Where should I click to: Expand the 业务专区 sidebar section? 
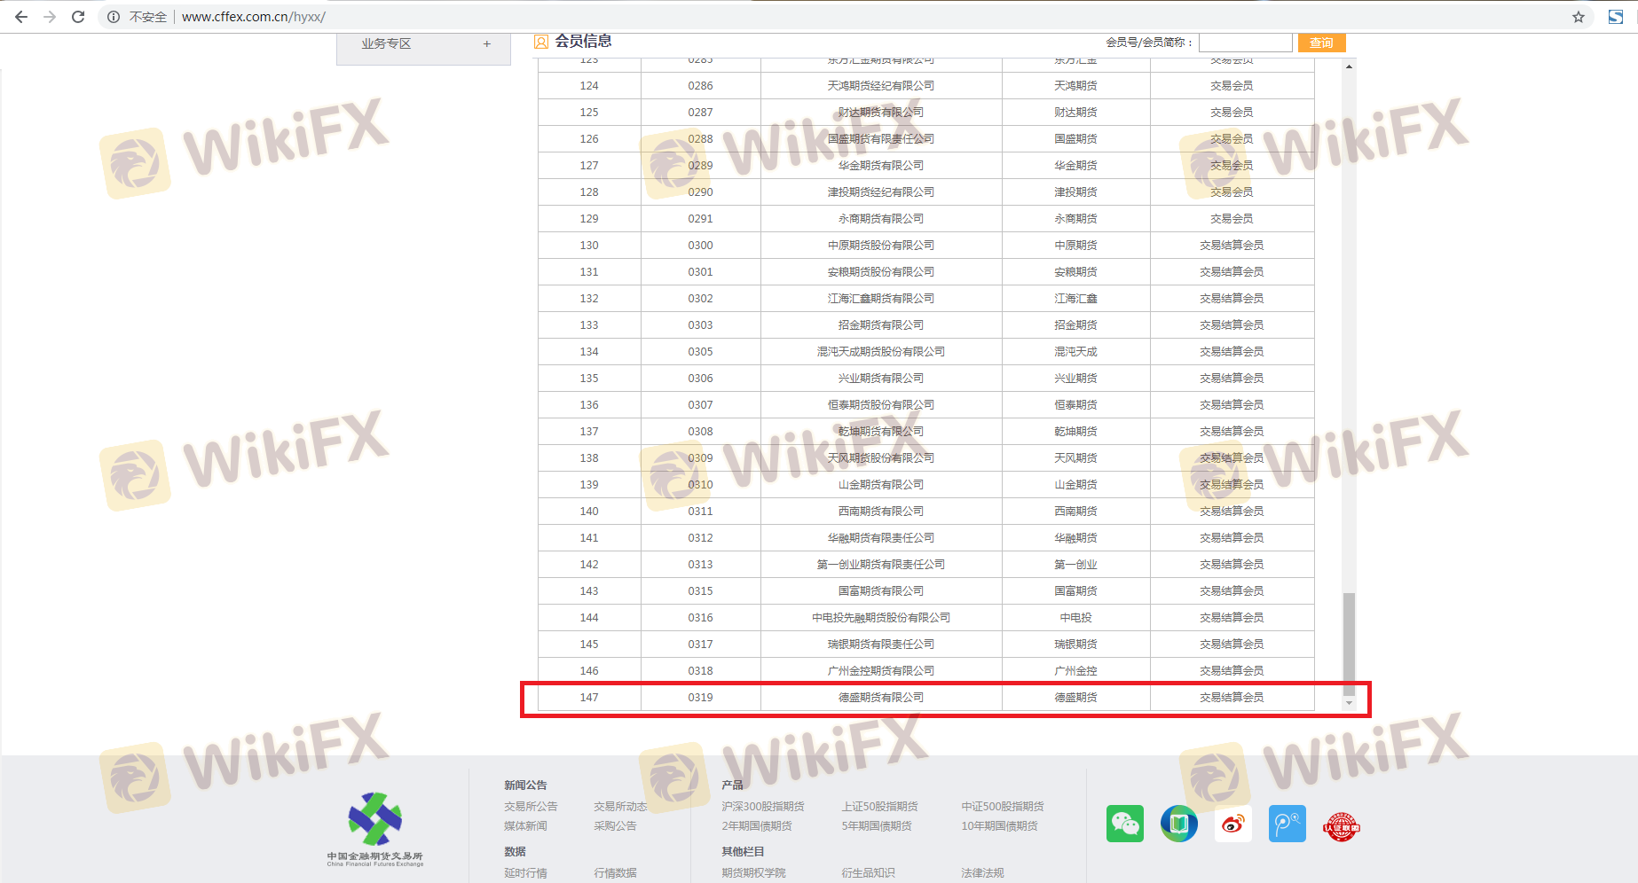pos(486,43)
